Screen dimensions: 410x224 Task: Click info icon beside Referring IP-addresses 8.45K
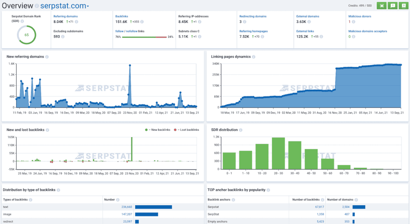click(x=199, y=22)
